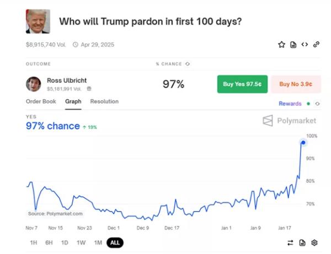Click the Rewards link
331x254 pixels.
coord(290,104)
